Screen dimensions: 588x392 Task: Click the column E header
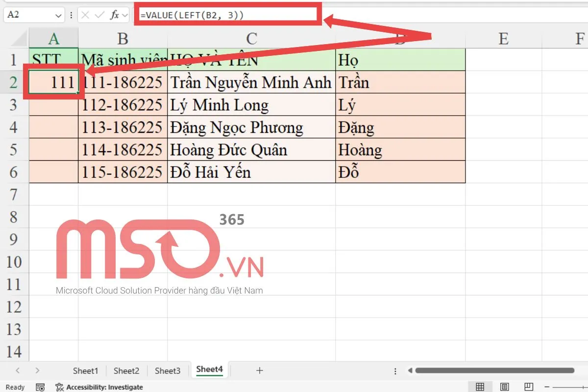(503, 38)
